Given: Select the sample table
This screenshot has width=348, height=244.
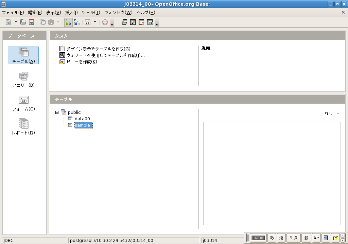Looking at the screenshot, I should (83, 125).
